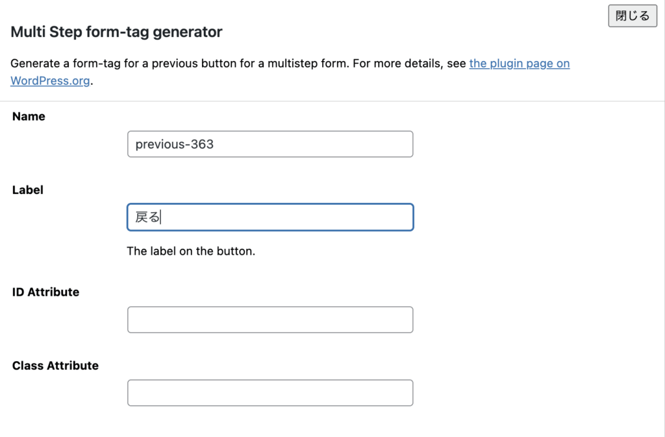This screenshot has width=665, height=437.
Task: Place cursor on the 戻る text
Action: tap(147, 217)
